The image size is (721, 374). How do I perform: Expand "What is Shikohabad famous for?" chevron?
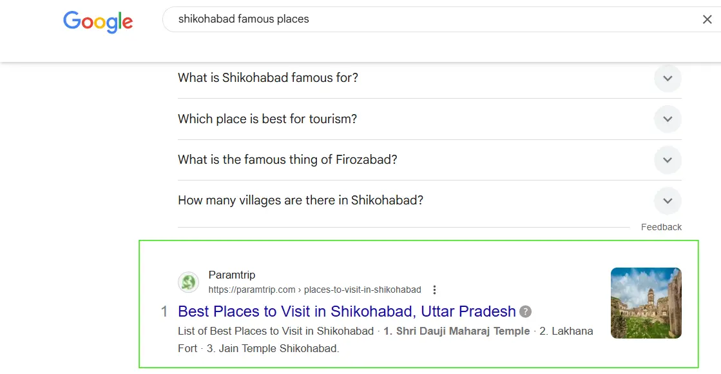(x=668, y=78)
